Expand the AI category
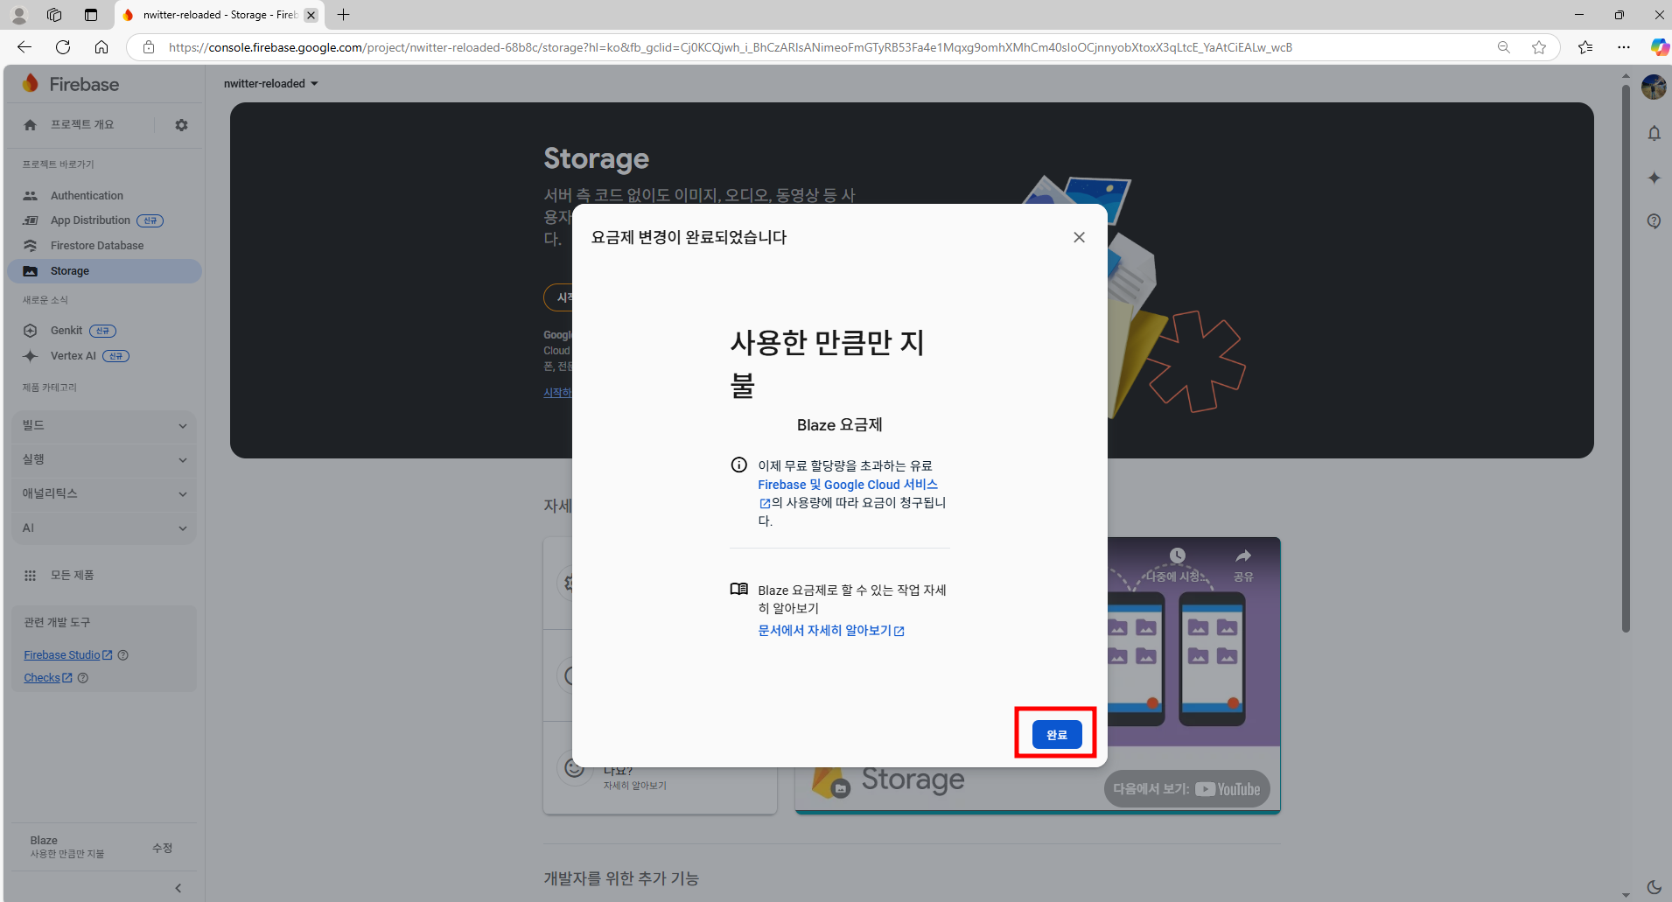The height and width of the screenshot is (902, 1672). click(x=104, y=528)
